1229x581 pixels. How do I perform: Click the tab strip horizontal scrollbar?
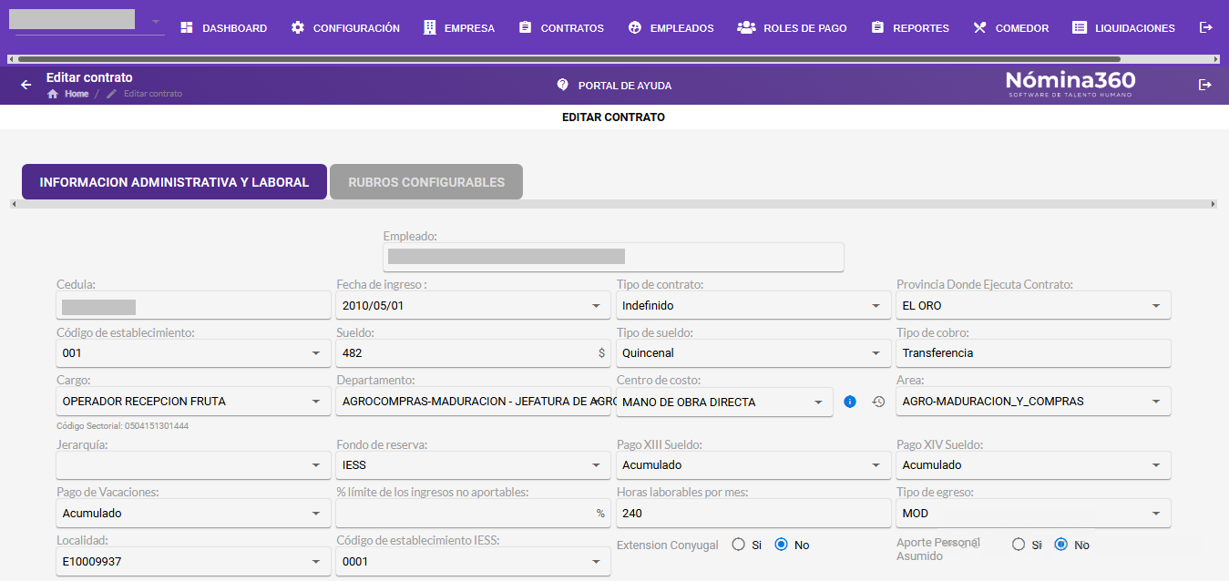coord(614,204)
